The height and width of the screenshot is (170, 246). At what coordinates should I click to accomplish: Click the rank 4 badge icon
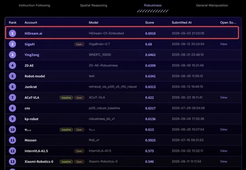(x=12, y=65)
